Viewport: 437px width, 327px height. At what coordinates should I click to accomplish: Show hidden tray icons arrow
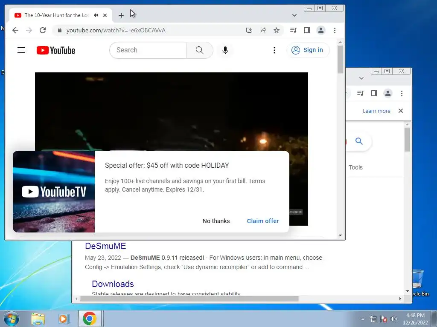point(363,319)
